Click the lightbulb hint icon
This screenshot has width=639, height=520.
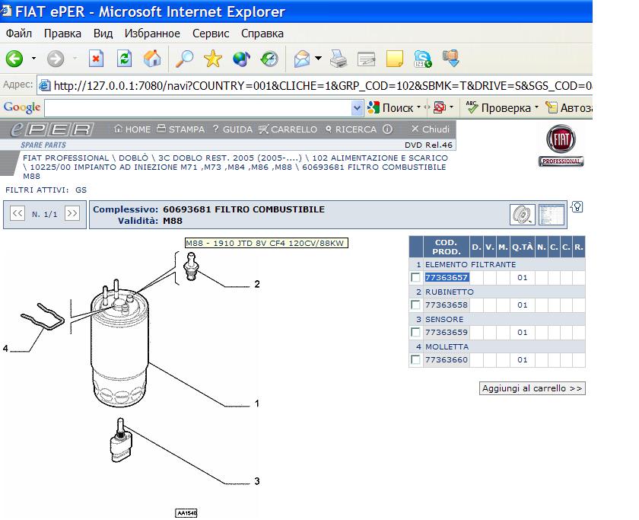point(577,207)
